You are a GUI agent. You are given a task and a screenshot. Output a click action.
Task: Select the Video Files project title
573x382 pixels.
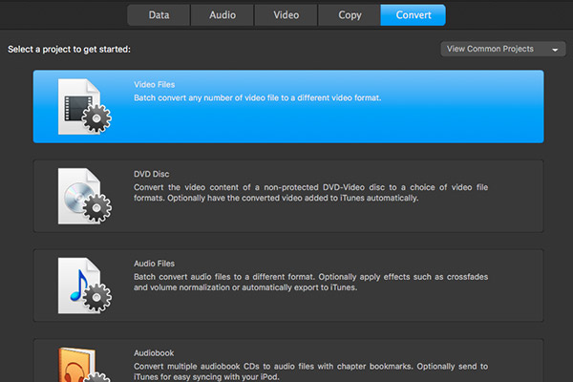tap(154, 84)
